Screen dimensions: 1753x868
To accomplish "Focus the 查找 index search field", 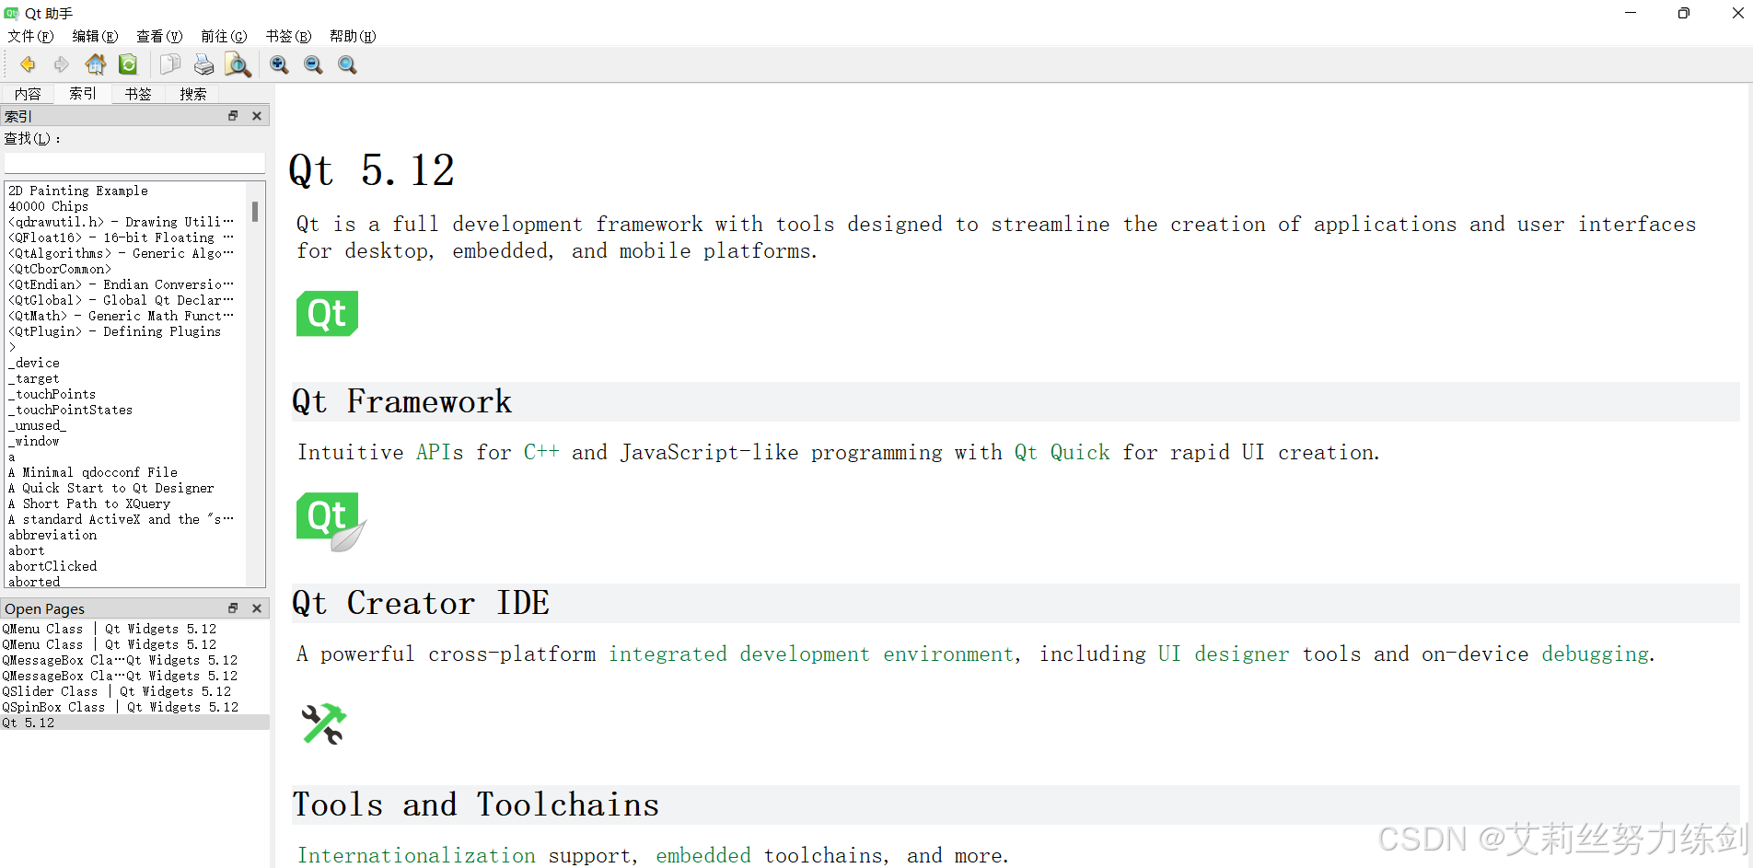I will click(134, 163).
